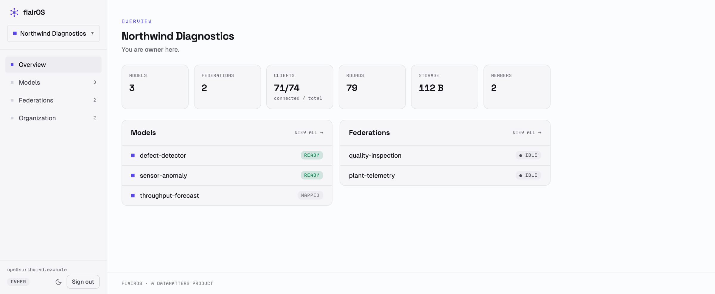
Task: Select the FEDERATIONS stat card
Action: pos(227,87)
